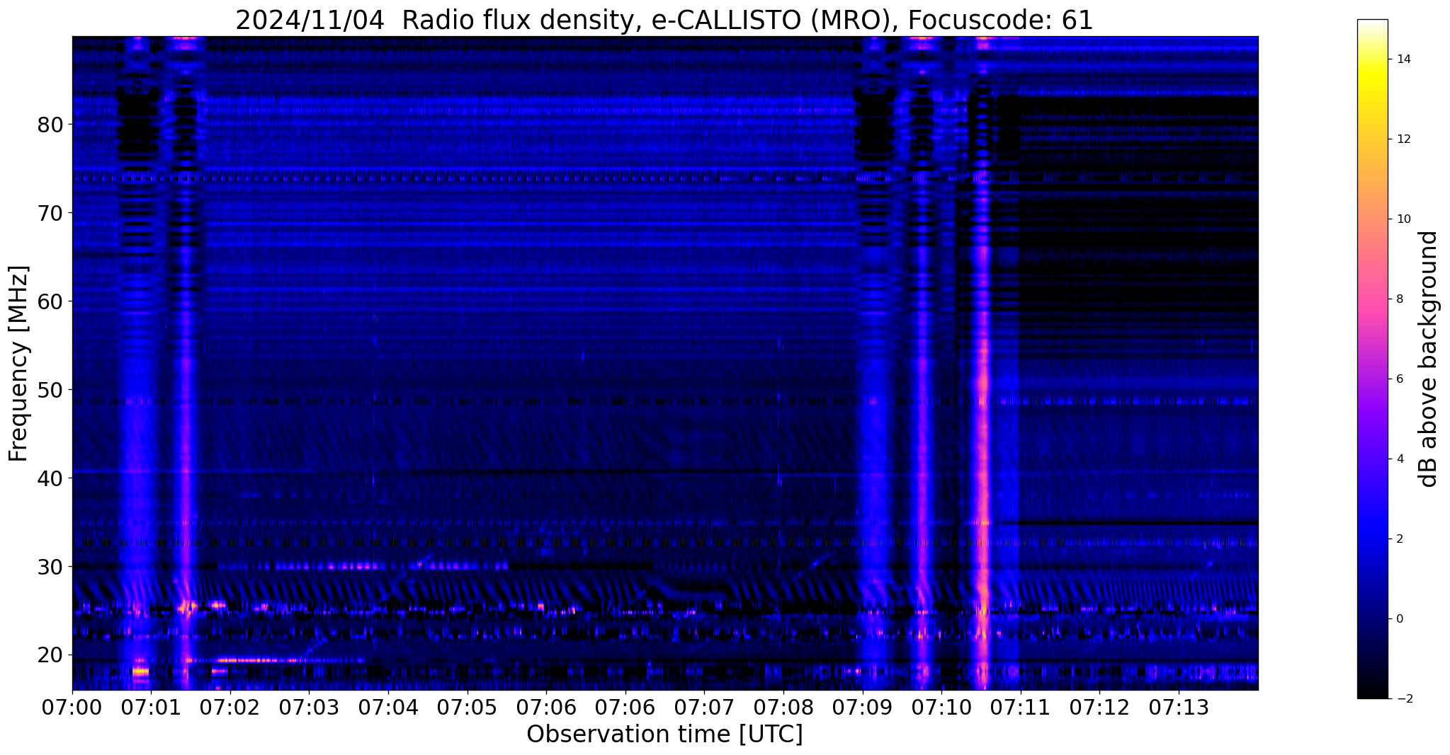
Task: Click the 70 MHz frequency tick label
Action: pos(50,213)
